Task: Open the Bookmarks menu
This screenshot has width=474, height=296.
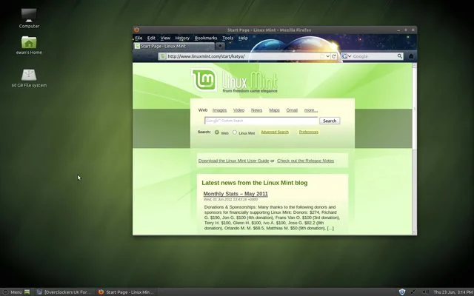Action: [x=206, y=38]
